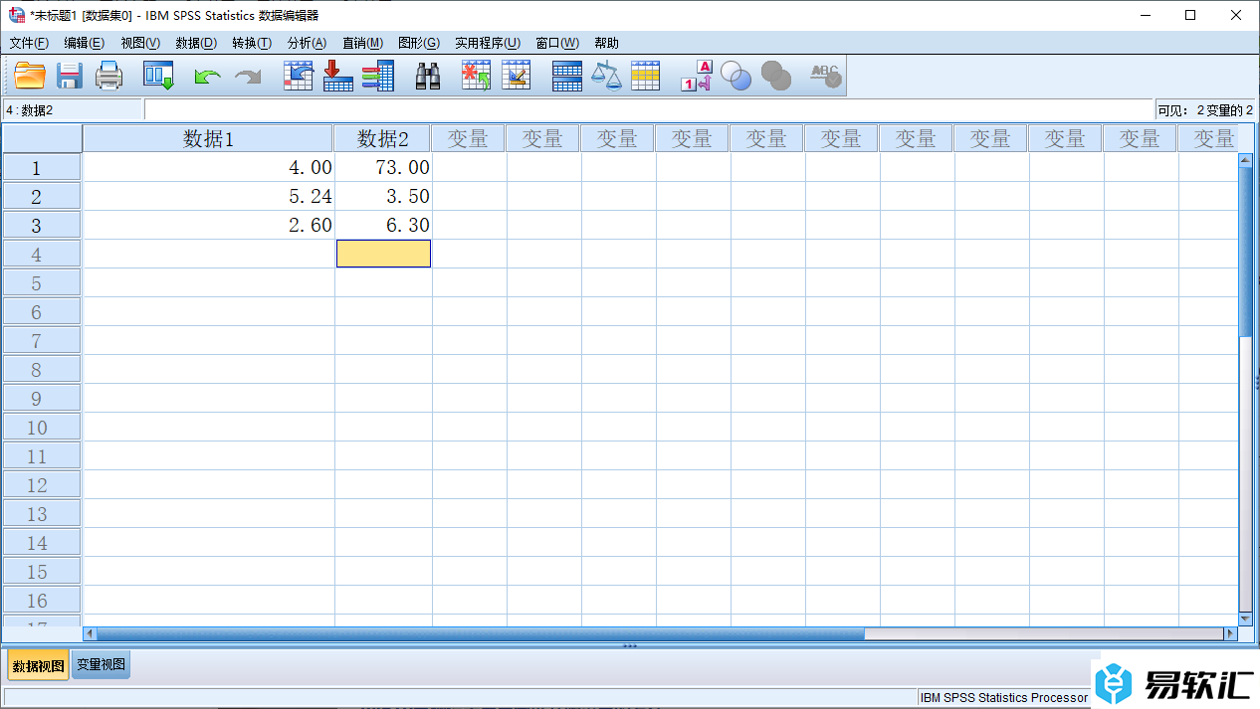This screenshot has width=1260, height=709.
Task: Open the 分析(A) menu
Action: (307, 43)
